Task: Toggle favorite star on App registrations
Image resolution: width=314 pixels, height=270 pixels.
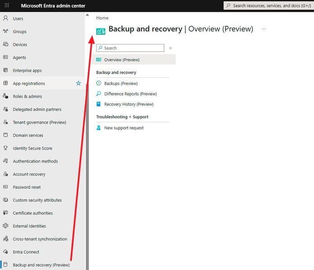Action: tap(78, 83)
